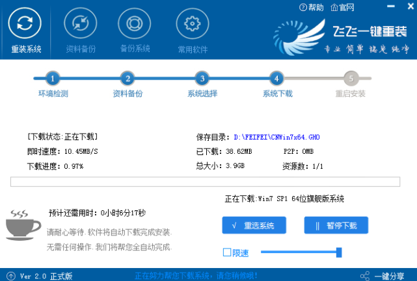
Task: Click step 5 重启安装 circle
Action: [x=351, y=79]
